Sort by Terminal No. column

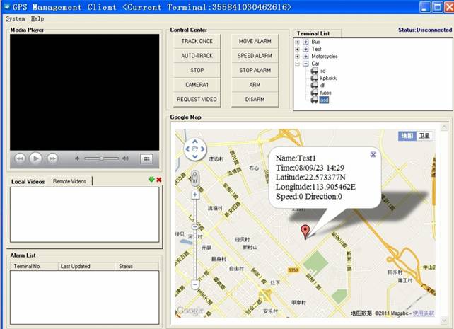(x=34, y=266)
